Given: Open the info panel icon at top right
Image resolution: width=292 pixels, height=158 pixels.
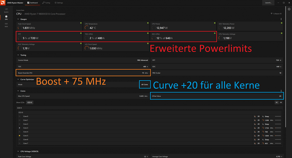Looking at the screenshot, I should tap(289, 9).
